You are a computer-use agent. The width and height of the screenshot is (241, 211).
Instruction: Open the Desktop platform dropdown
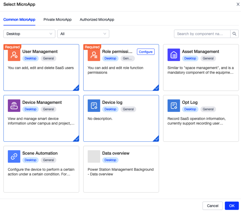pyautogui.click(x=29, y=34)
